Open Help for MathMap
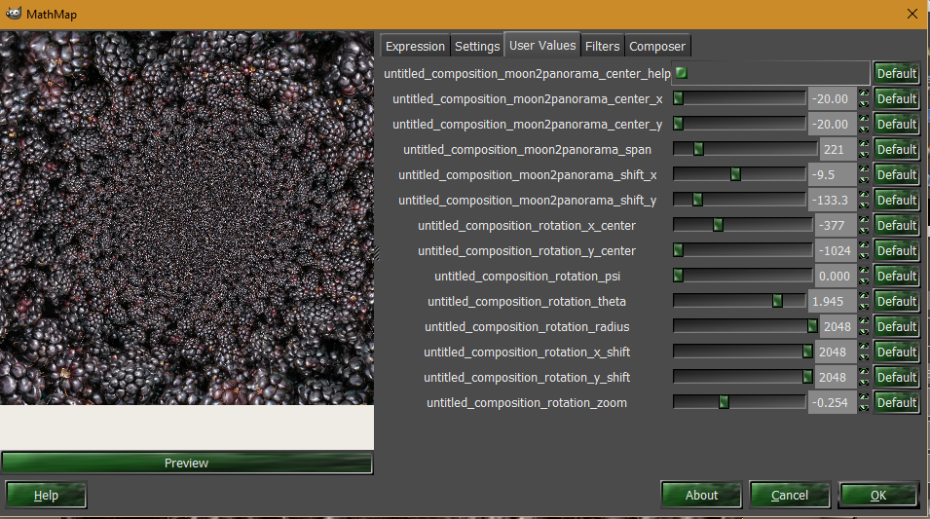This screenshot has height=519, width=930. [47, 496]
